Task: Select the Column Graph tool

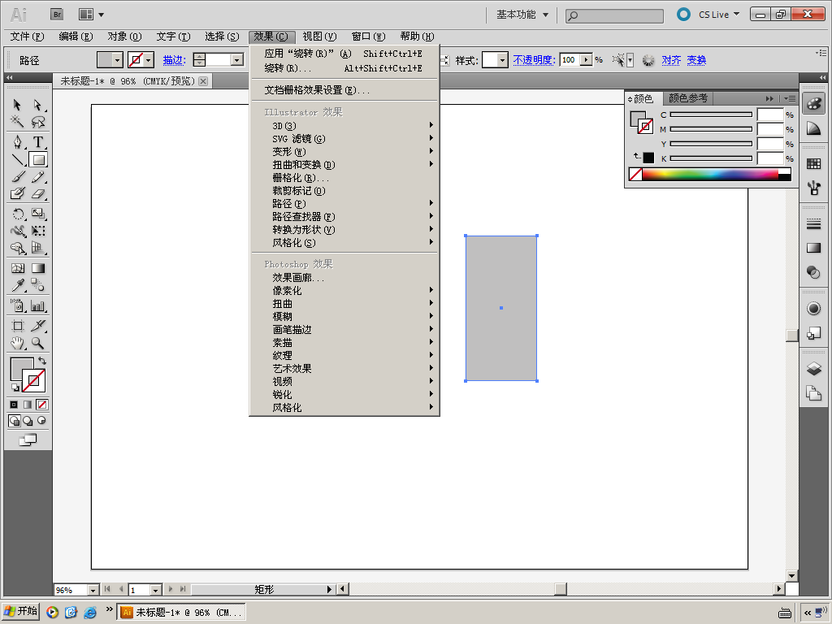Action: [37, 305]
